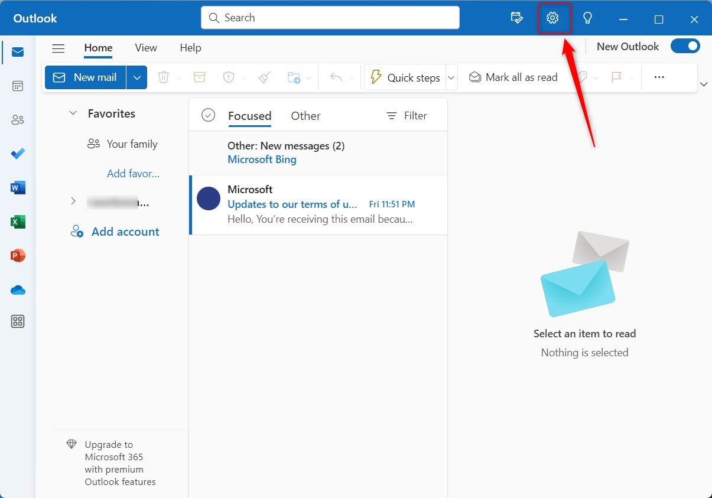Click the Archive icon in the ribbon
Image resolution: width=712 pixels, height=498 pixels.
pyautogui.click(x=199, y=77)
